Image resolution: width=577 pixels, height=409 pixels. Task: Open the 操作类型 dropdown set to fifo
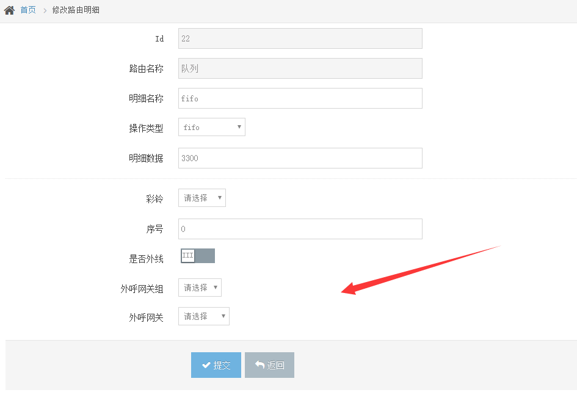coord(211,128)
